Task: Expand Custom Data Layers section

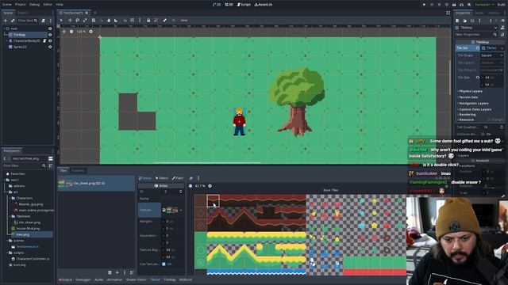Action: coord(475,109)
